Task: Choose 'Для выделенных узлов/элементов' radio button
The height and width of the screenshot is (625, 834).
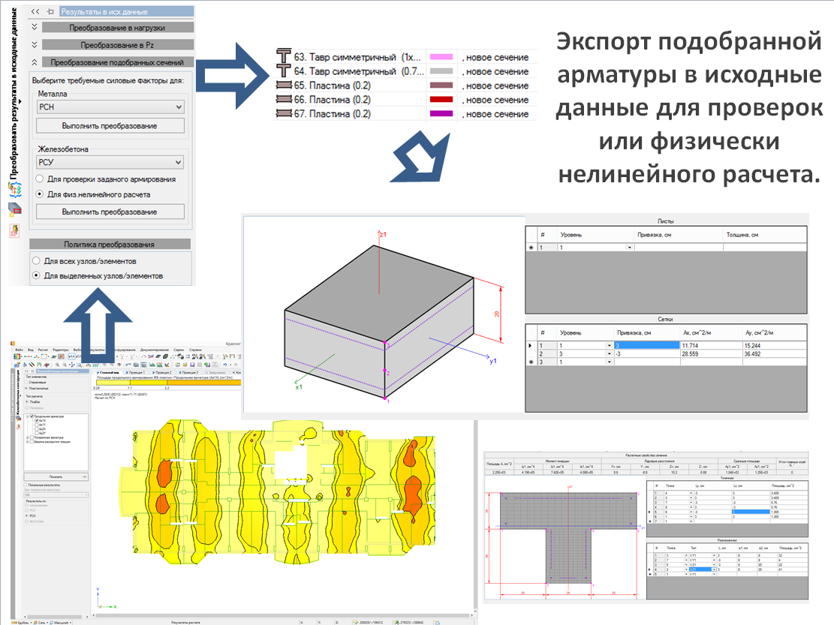Action: (36, 275)
